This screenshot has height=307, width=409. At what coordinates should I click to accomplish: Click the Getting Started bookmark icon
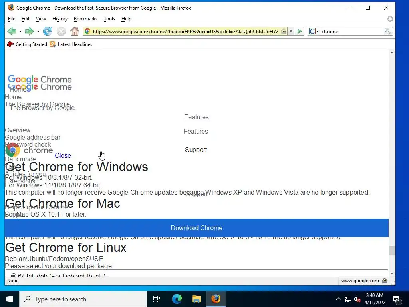click(x=10, y=44)
